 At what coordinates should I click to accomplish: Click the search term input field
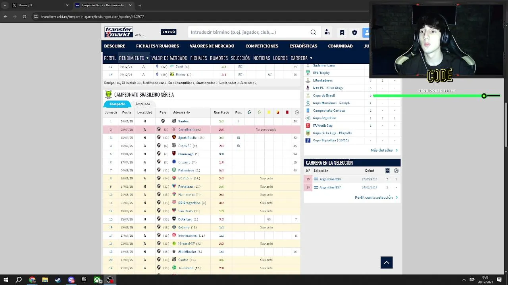coord(248,32)
